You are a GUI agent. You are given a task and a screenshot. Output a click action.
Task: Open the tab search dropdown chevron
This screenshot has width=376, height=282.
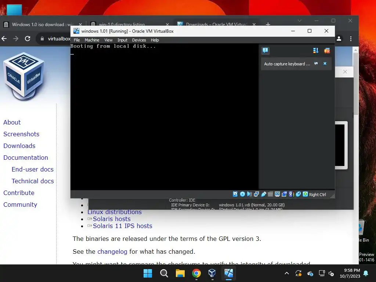click(300, 21)
